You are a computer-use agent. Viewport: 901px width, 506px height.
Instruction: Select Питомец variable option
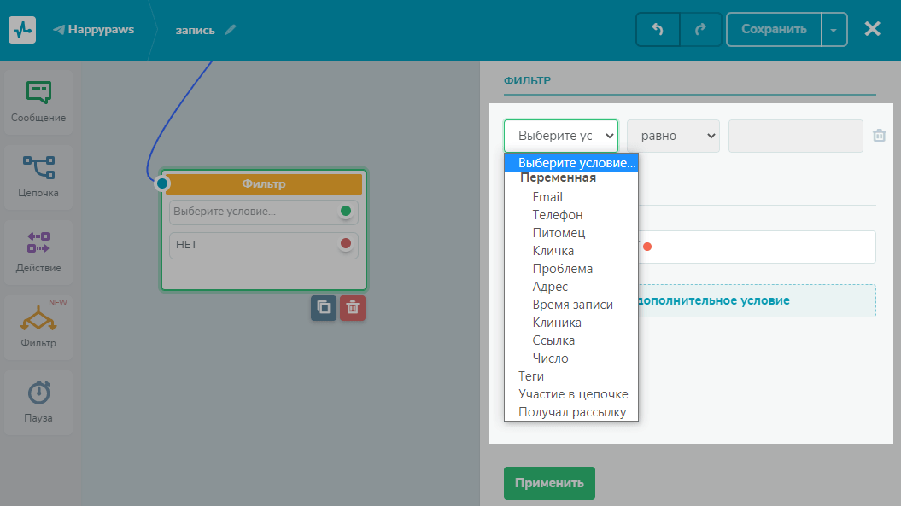tap(571, 233)
